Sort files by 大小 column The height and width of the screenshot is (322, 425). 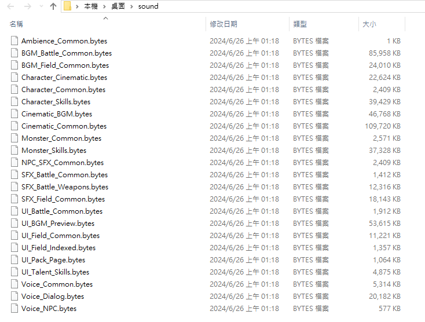(369, 24)
